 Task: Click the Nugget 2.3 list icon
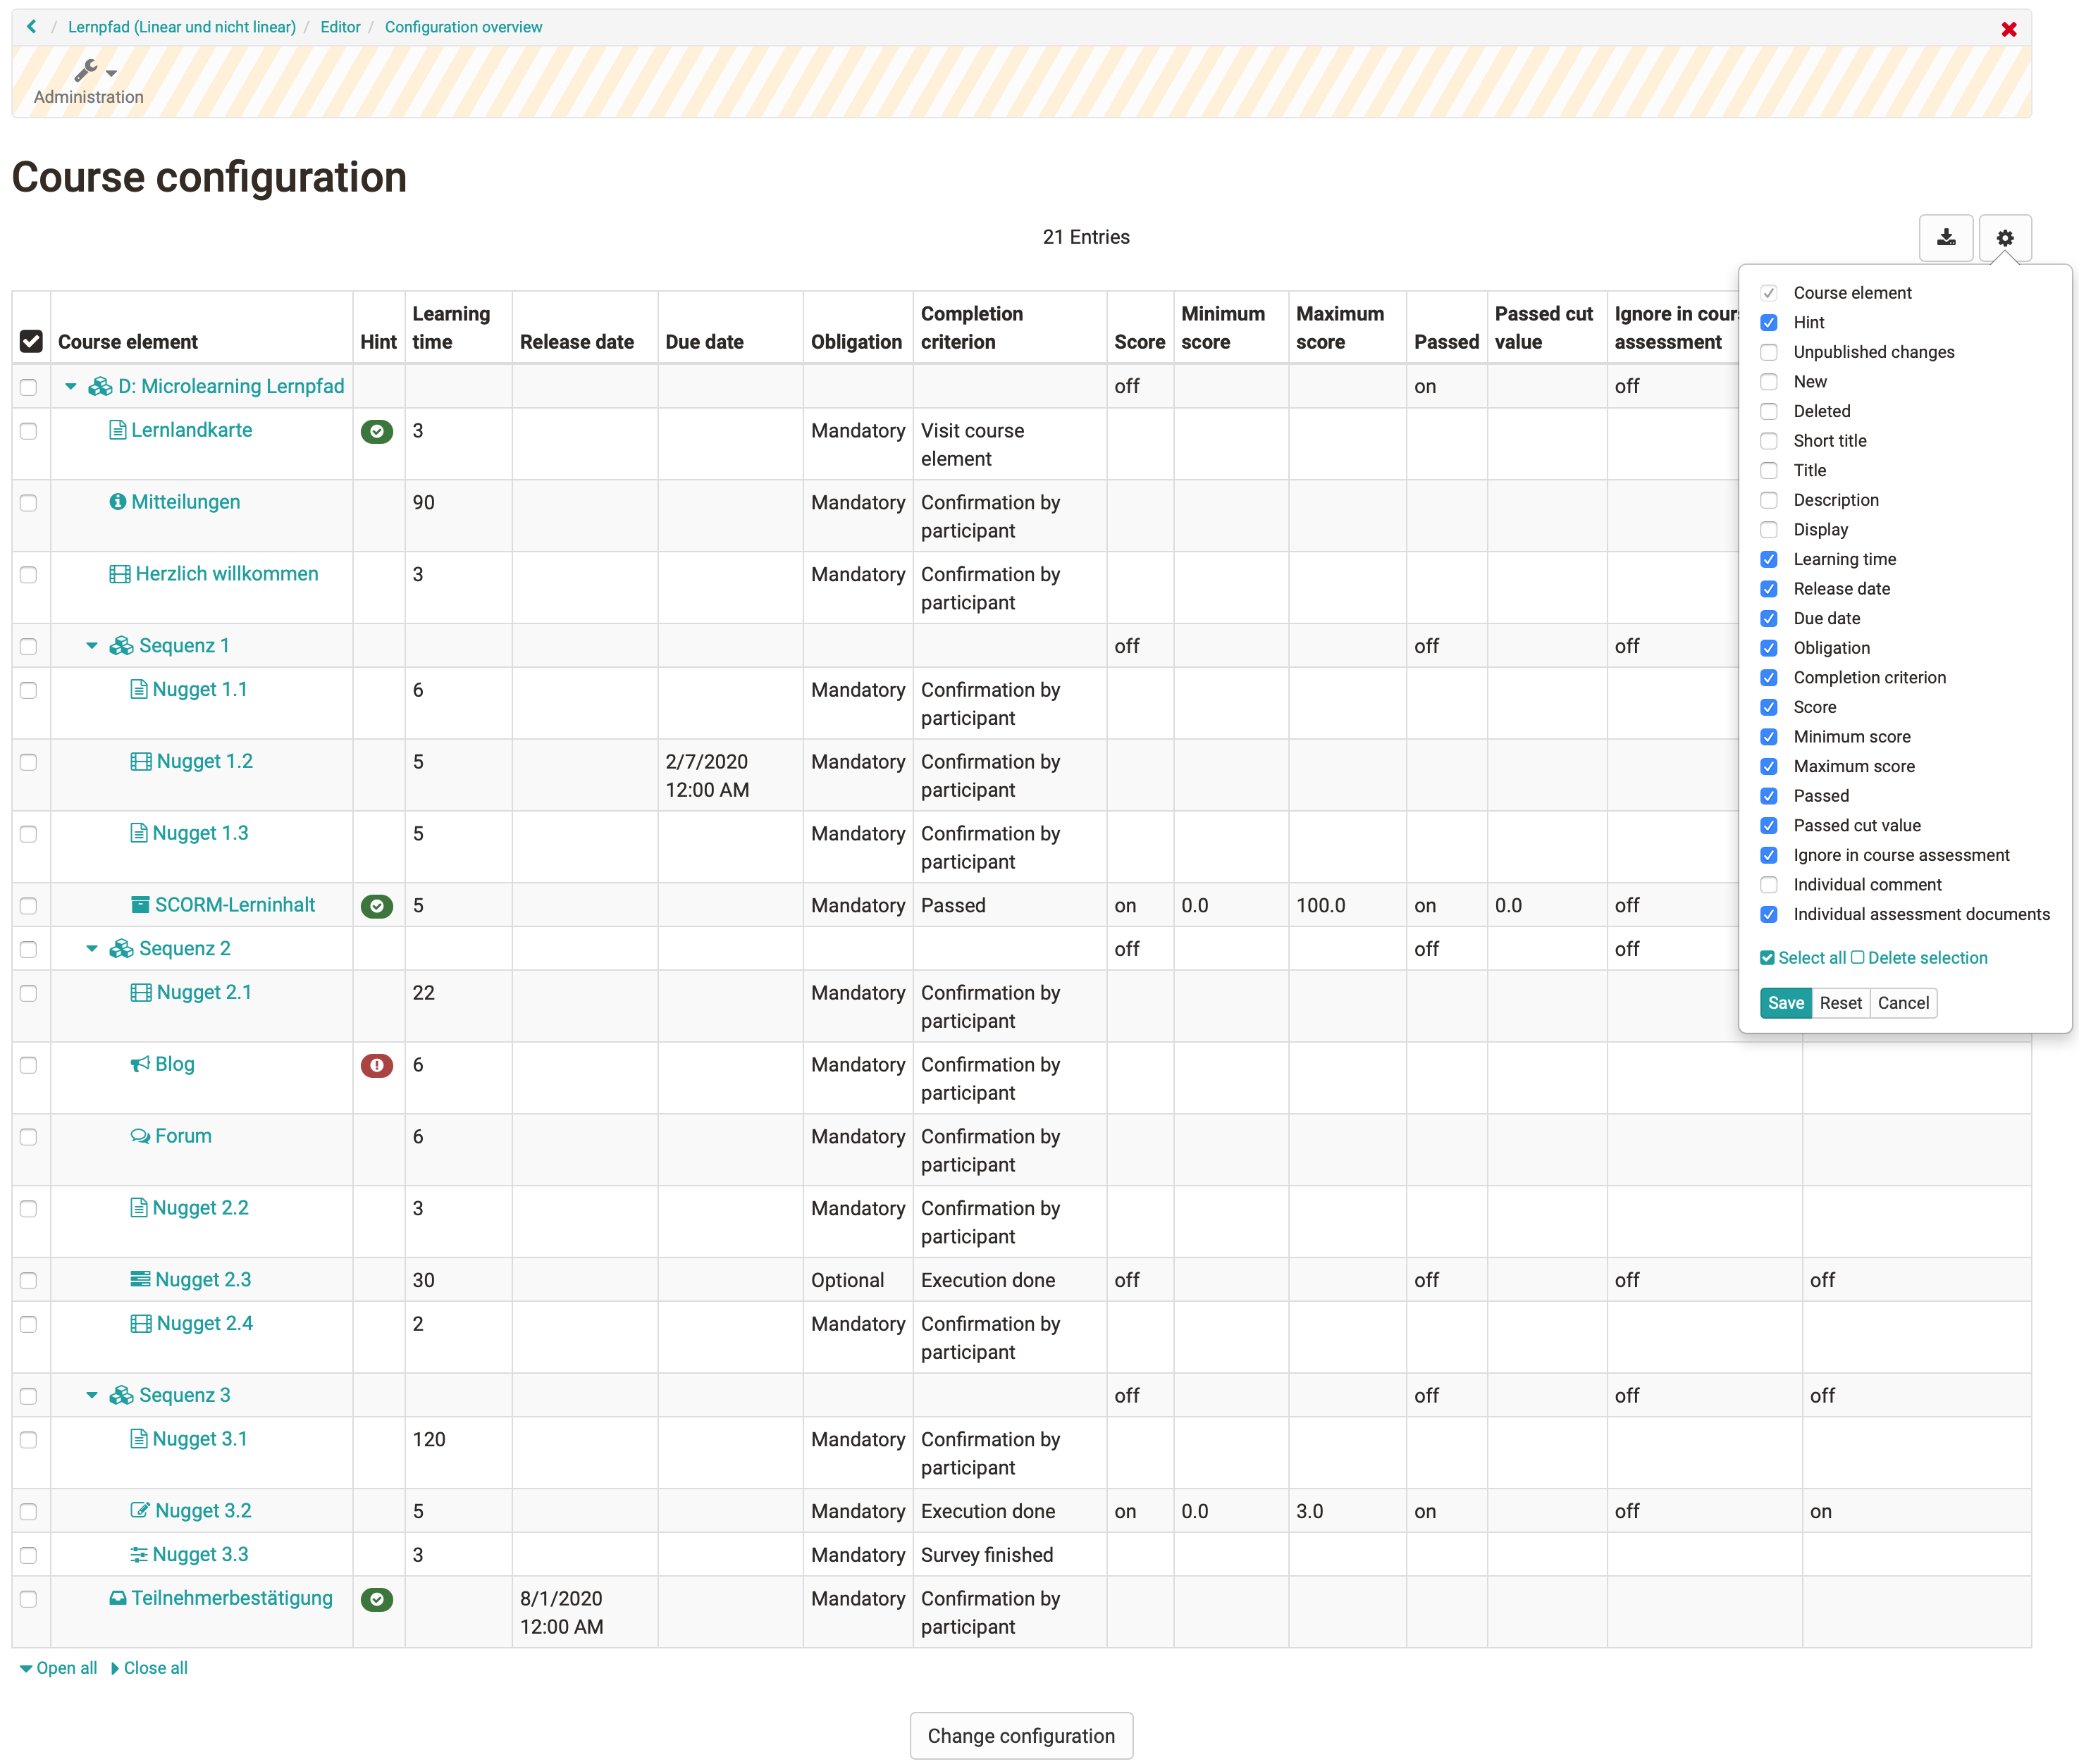[140, 1279]
